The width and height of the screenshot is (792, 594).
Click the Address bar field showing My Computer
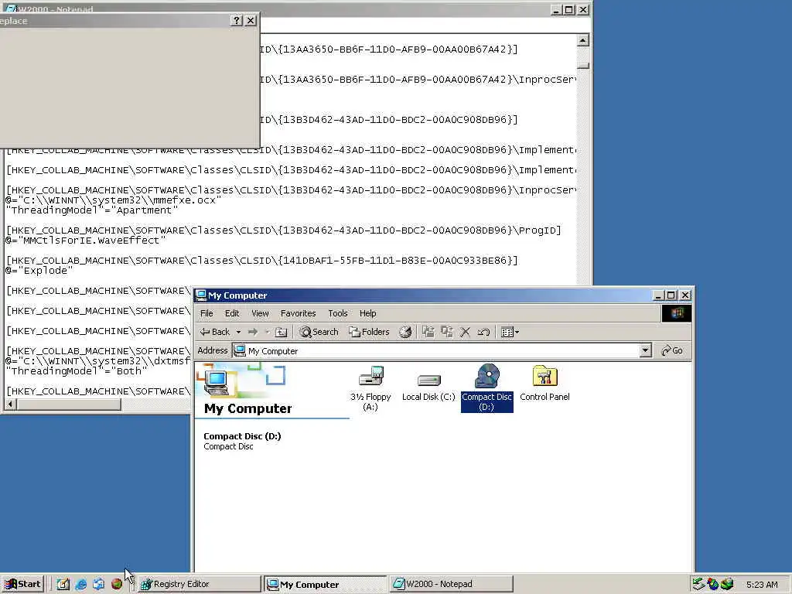coord(436,350)
